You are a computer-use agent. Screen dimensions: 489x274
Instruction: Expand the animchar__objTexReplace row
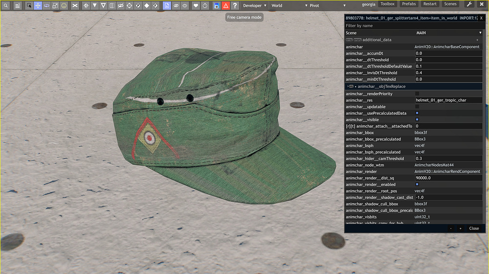[414, 86]
